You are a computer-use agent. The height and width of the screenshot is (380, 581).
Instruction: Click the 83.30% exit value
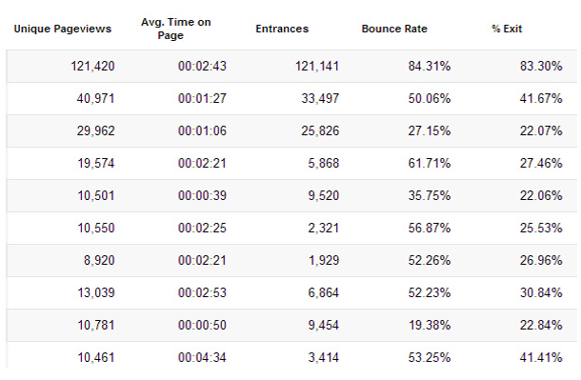tap(541, 67)
